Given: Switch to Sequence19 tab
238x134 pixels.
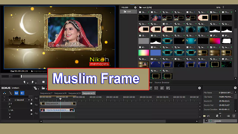Looking at the screenshot, I should point(74,93).
